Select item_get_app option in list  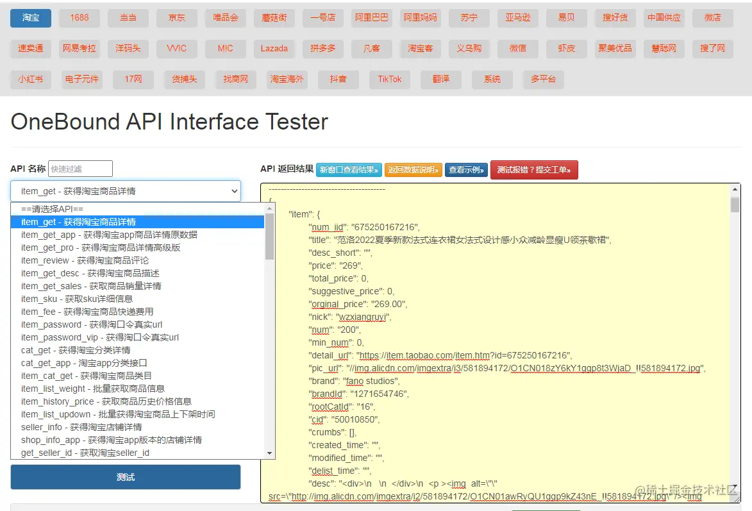tap(137, 235)
